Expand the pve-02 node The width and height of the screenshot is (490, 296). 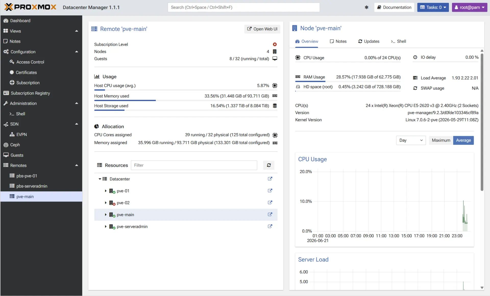tap(106, 203)
